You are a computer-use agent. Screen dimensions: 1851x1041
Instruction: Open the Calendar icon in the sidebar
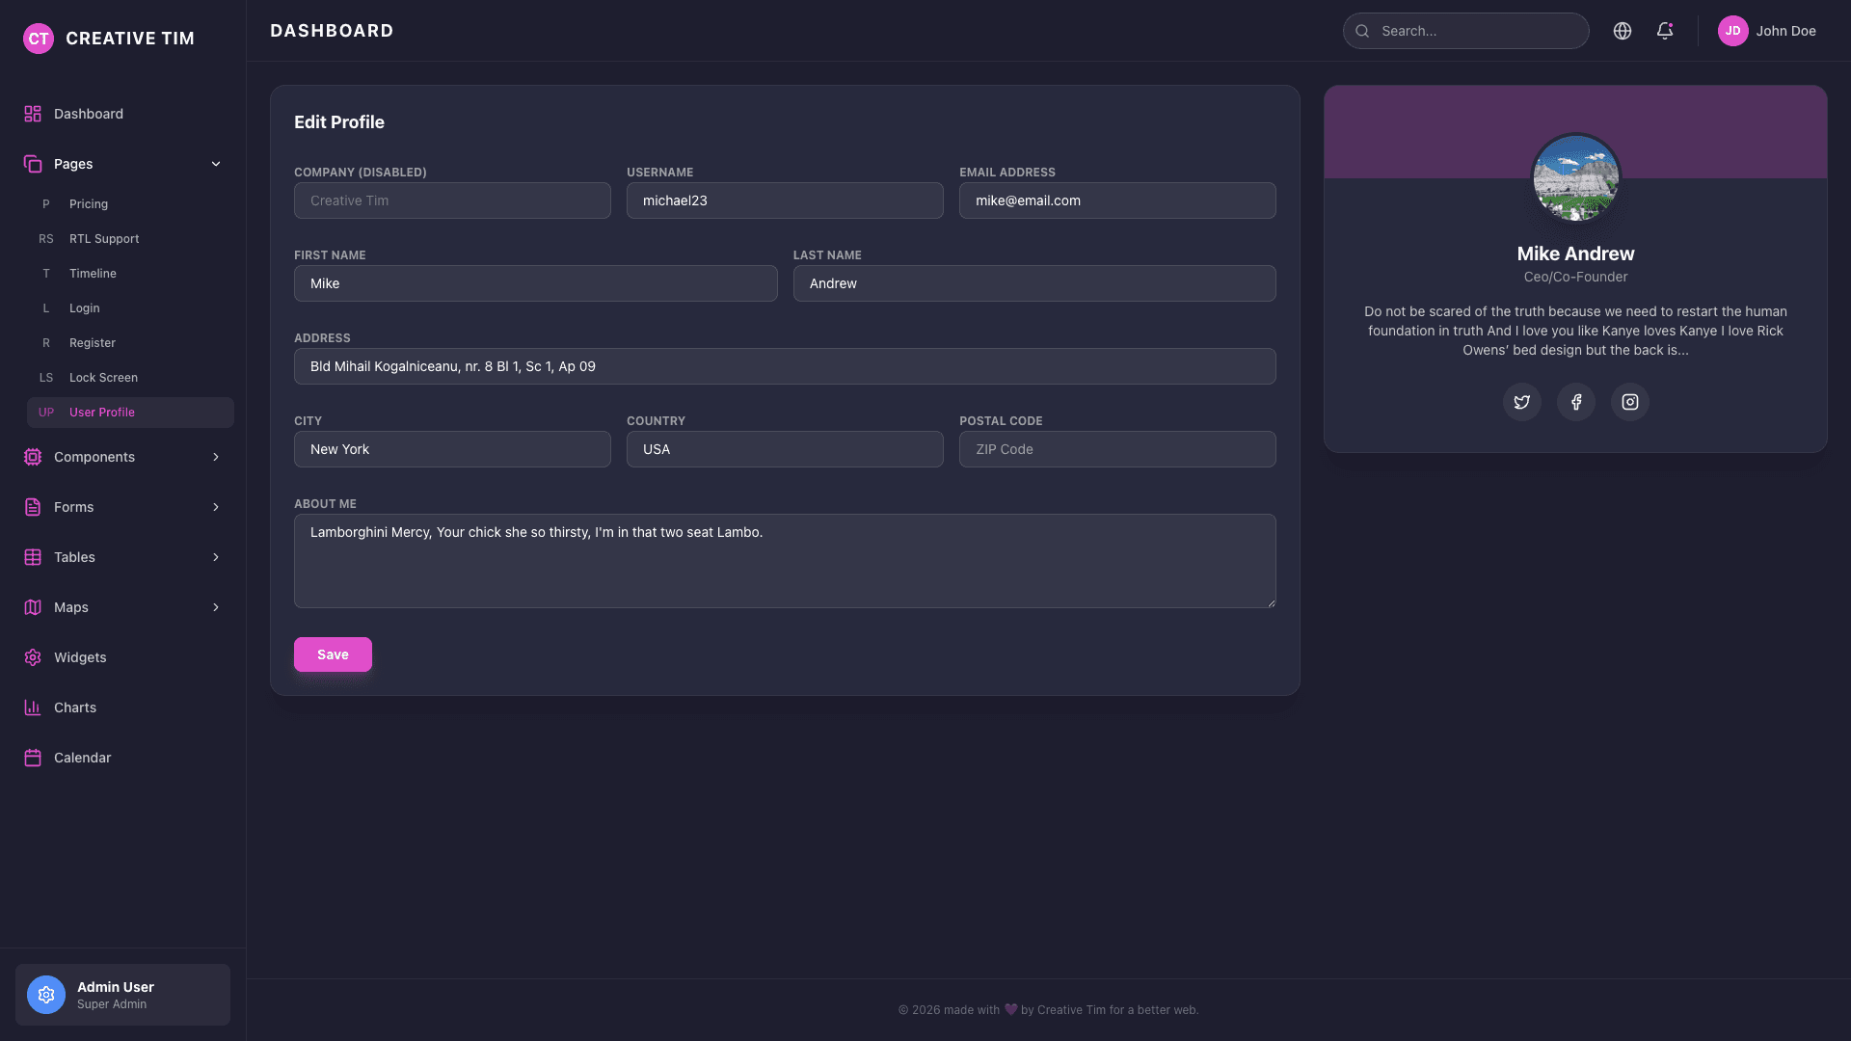pos(32,758)
